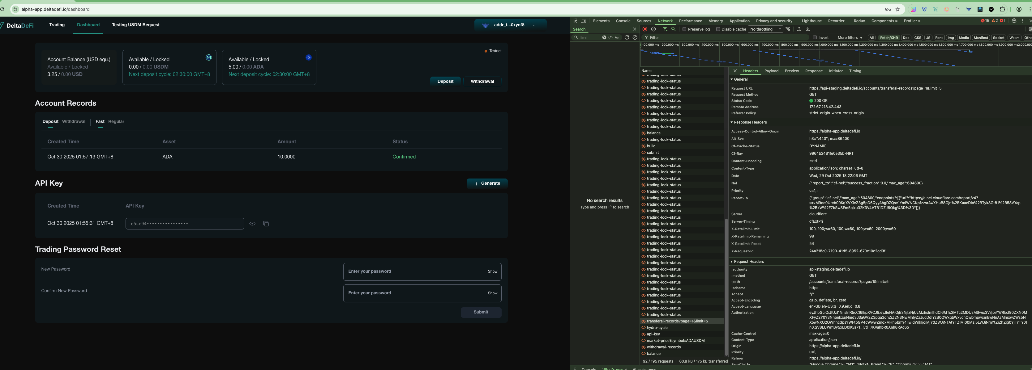Screen dimensions: 1032x370
Task: Enable Preserve log checkbox
Action: [x=685, y=29]
